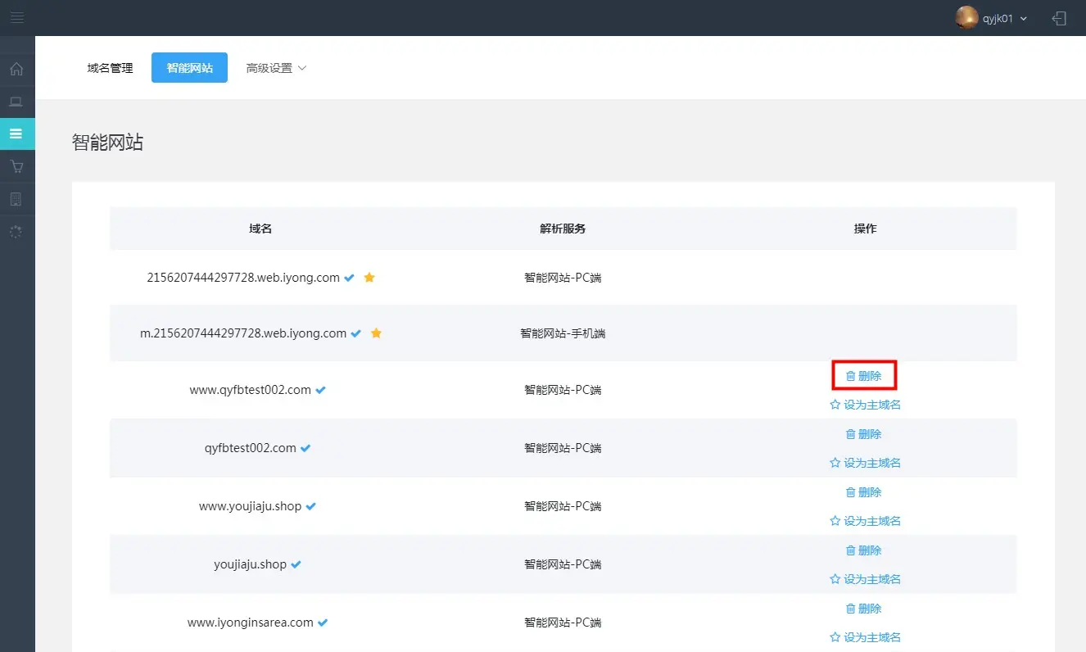Image resolution: width=1086 pixels, height=652 pixels.
Task: Click the yellow star next to 2156207444297728.web.iyong.com
Action: tap(369, 278)
